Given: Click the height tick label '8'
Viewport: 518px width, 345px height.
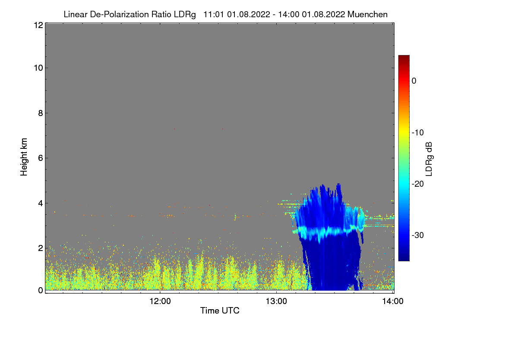Looking at the screenshot, I should (40, 113).
